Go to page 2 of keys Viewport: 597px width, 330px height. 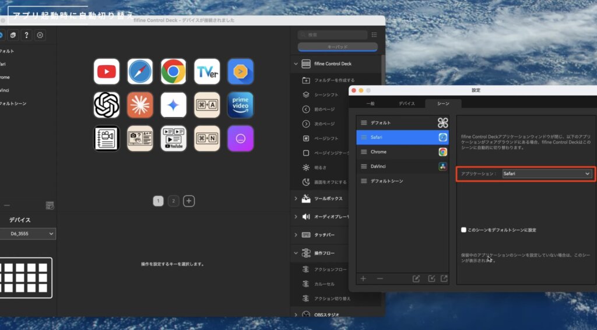click(173, 201)
